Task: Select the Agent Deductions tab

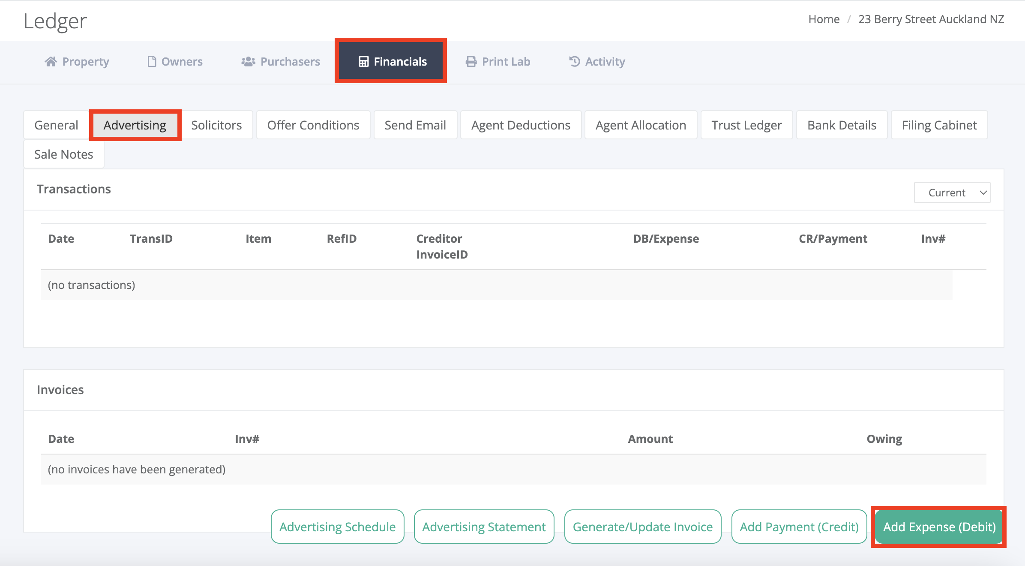Action: [x=521, y=125]
